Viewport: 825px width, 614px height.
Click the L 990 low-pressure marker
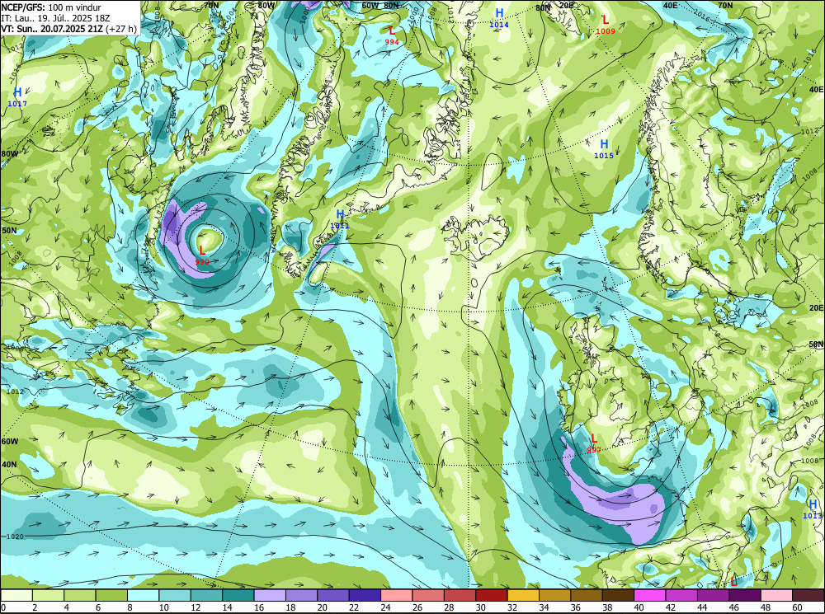coord(202,255)
